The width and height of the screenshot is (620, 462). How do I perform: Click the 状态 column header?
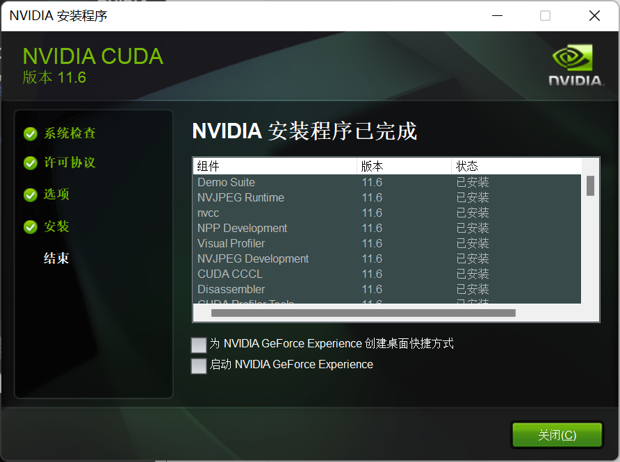tap(516, 166)
